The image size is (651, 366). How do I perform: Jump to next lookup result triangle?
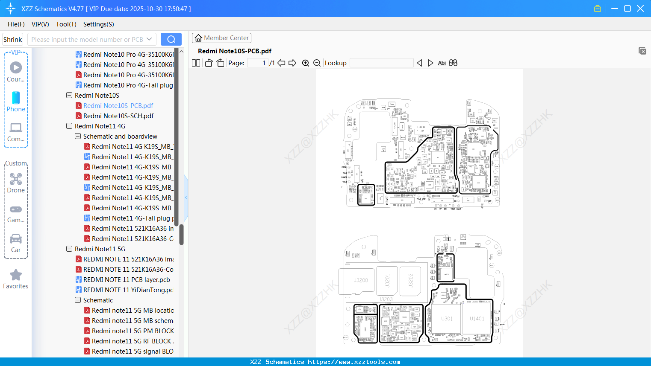[x=430, y=63]
